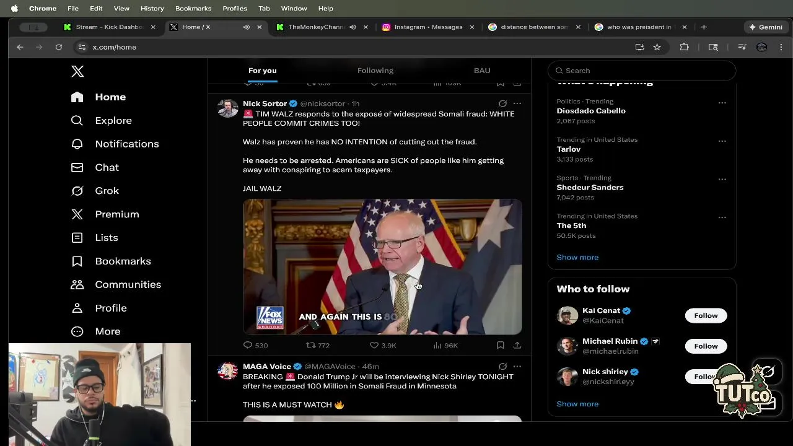This screenshot has height=446, width=793.
Task: Open the Communities people icon
Action: pos(77,285)
